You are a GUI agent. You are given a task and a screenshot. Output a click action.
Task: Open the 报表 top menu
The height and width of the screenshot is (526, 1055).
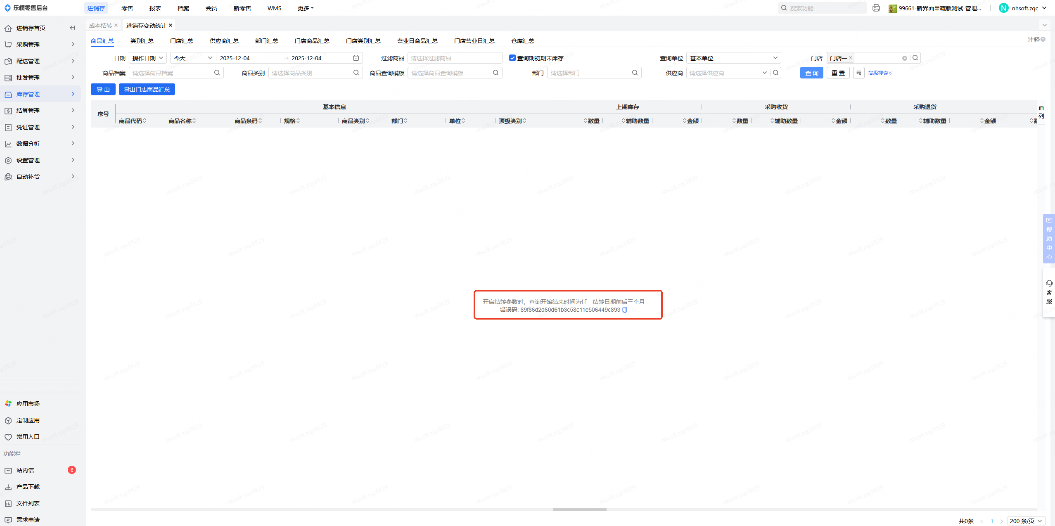tap(155, 8)
